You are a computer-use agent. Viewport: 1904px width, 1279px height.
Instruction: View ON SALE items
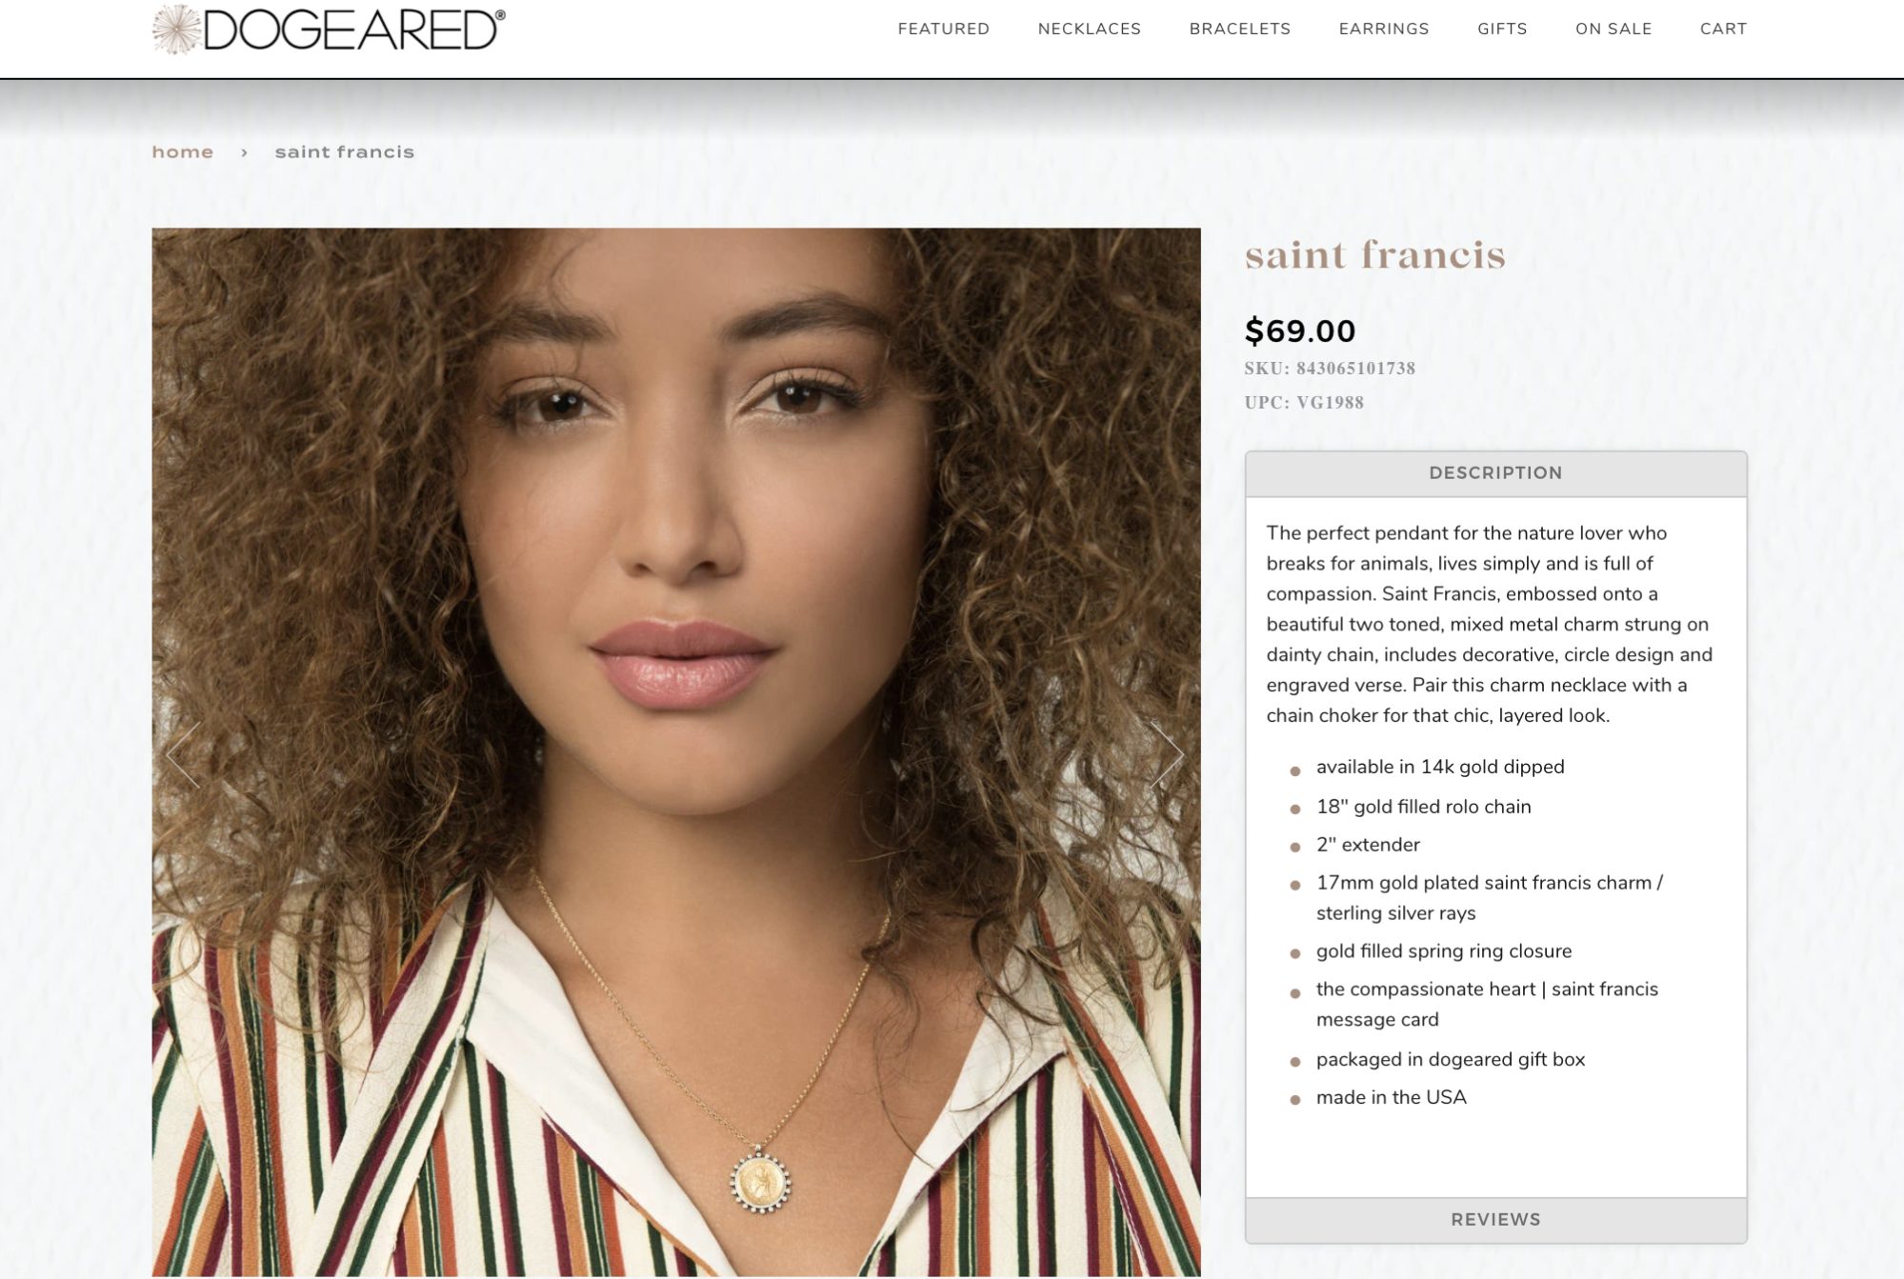click(1613, 29)
